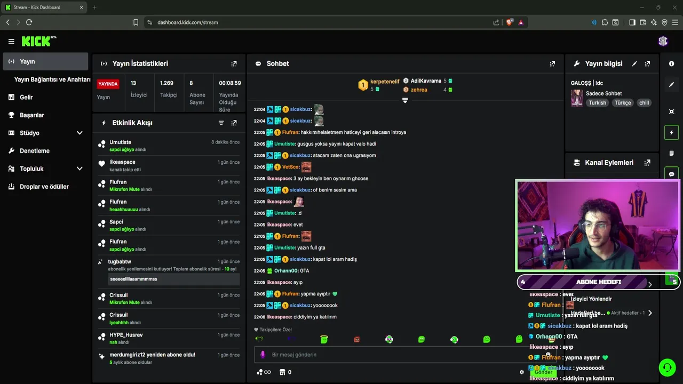Image resolution: width=683 pixels, height=384 pixels.
Task: Open chat settings gear icon
Action: [522, 372]
